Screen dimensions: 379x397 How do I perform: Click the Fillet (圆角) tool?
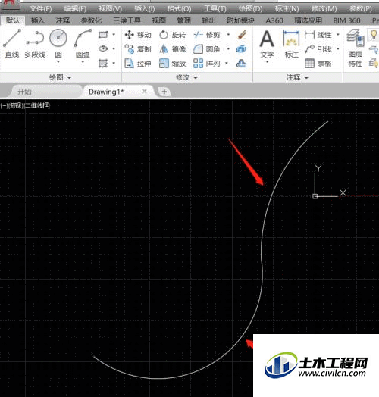pyautogui.click(x=207, y=48)
